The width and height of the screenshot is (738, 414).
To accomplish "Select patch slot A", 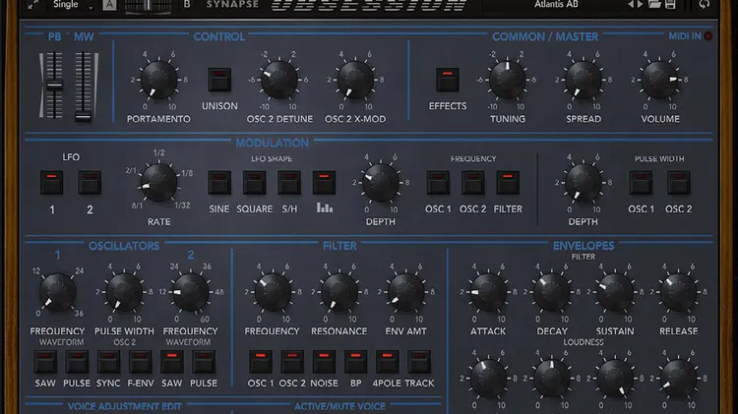I will pos(107,5).
